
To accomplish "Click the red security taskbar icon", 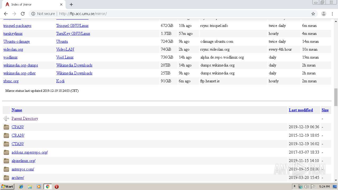I will pyautogui.click(x=57, y=187).
